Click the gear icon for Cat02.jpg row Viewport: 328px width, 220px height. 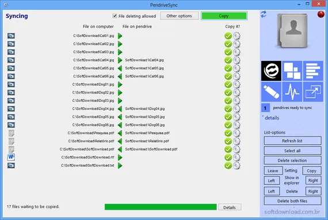point(237,44)
